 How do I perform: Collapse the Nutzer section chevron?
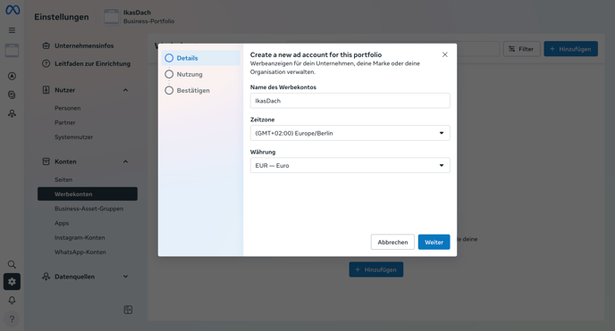125,90
